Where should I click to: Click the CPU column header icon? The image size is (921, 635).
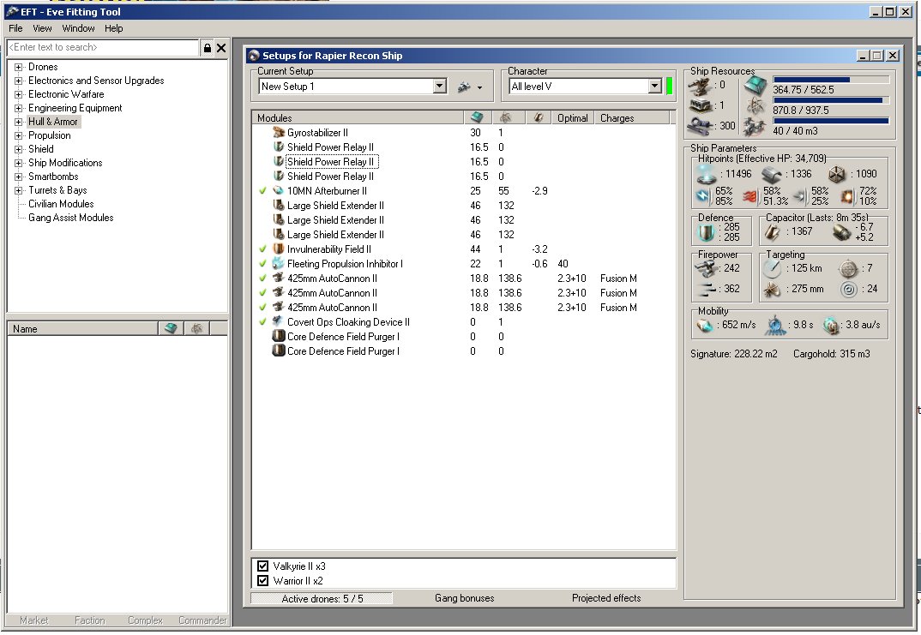coord(477,117)
